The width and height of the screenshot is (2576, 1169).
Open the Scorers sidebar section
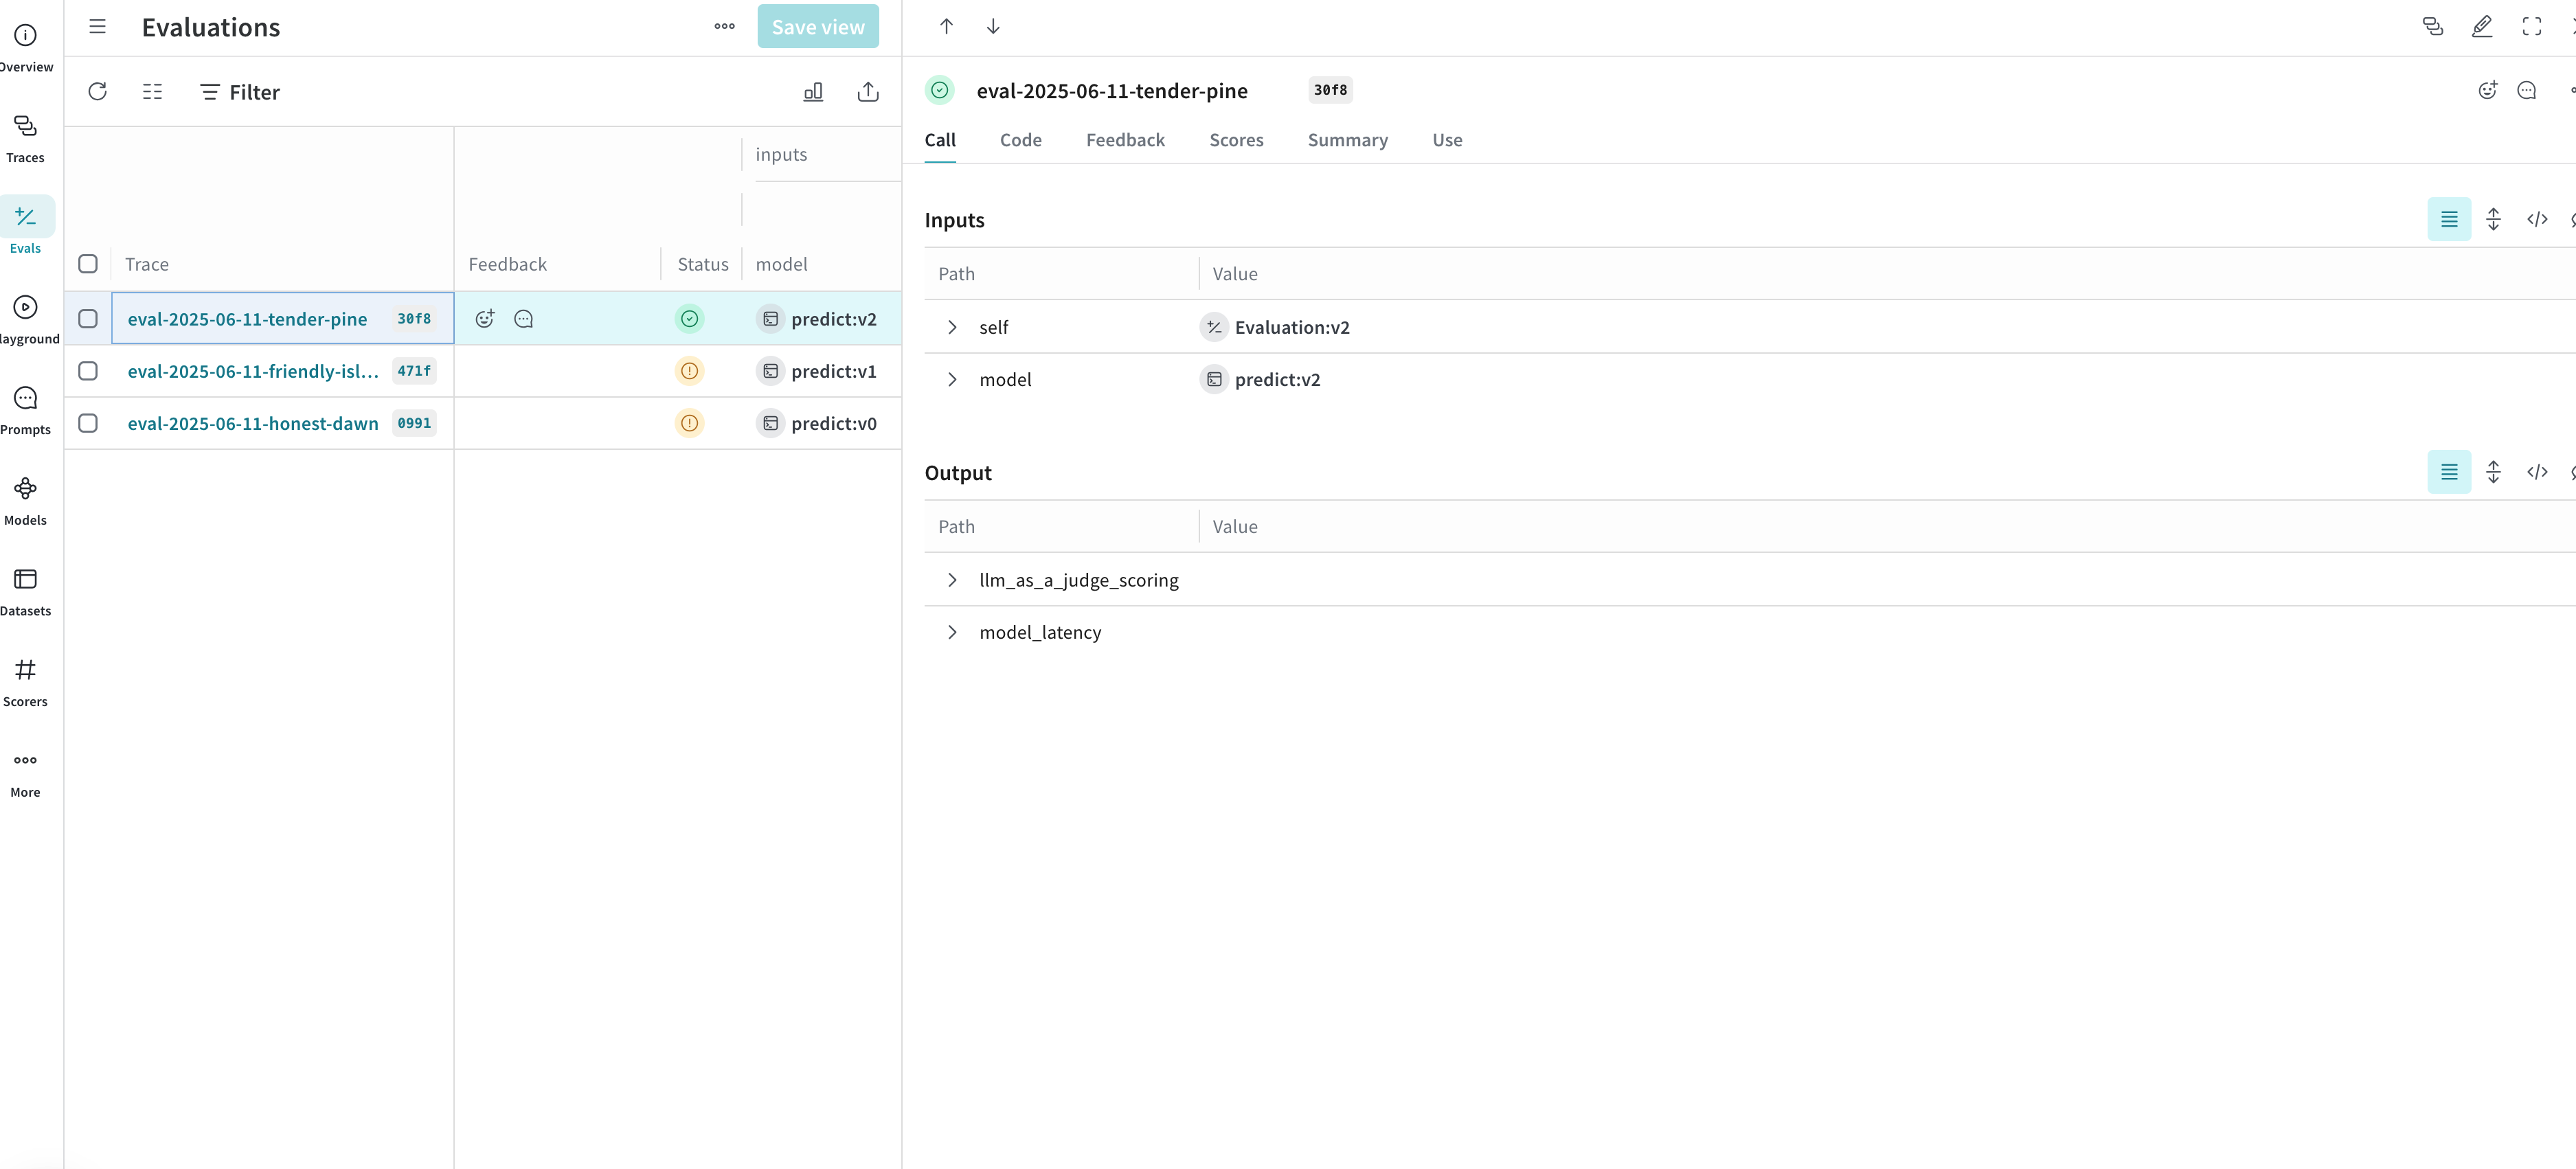click(25, 682)
